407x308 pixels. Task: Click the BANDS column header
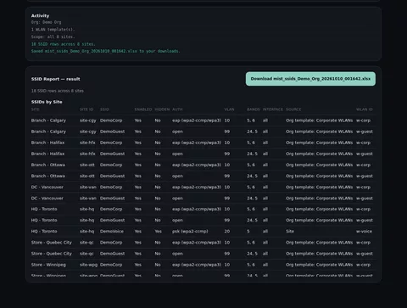pos(254,109)
